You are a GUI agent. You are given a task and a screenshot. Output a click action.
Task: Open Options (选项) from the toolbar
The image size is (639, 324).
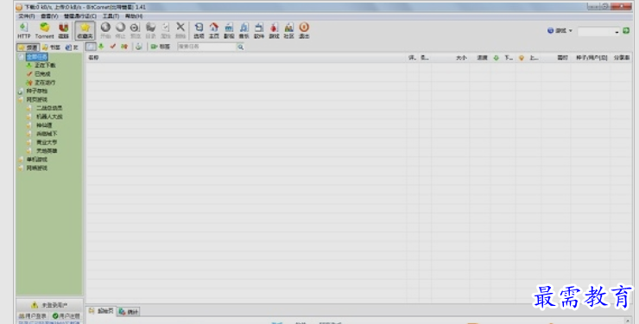click(x=199, y=30)
